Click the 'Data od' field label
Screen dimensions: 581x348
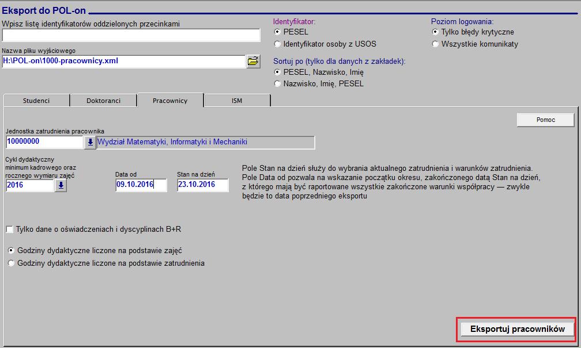pyautogui.click(x=126, y=174)
